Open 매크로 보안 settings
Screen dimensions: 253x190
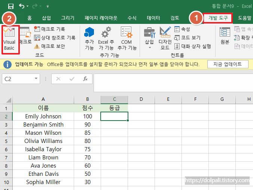point(49,46)
